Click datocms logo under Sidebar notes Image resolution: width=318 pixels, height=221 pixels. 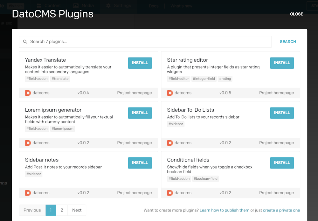pyautogui.click(x=28, y=193)
